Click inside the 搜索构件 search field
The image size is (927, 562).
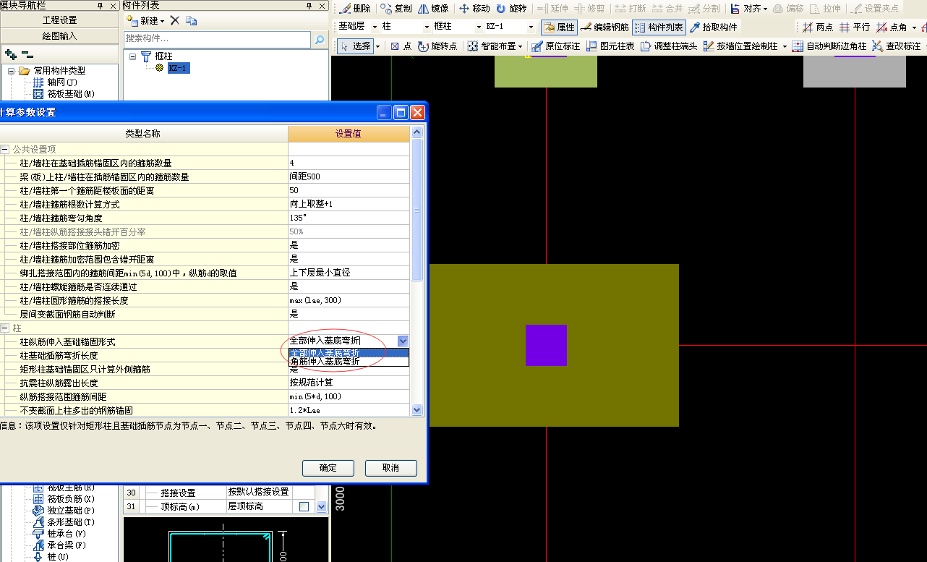click(218, 40)
